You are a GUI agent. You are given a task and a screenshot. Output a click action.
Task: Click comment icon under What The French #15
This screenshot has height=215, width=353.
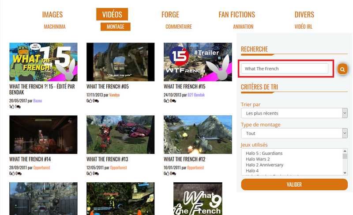click(x=174, y=101)
